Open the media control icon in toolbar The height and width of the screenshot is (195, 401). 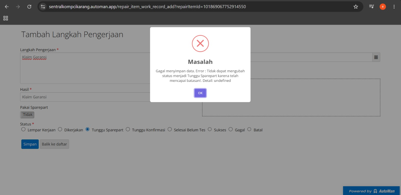point(371,7)
